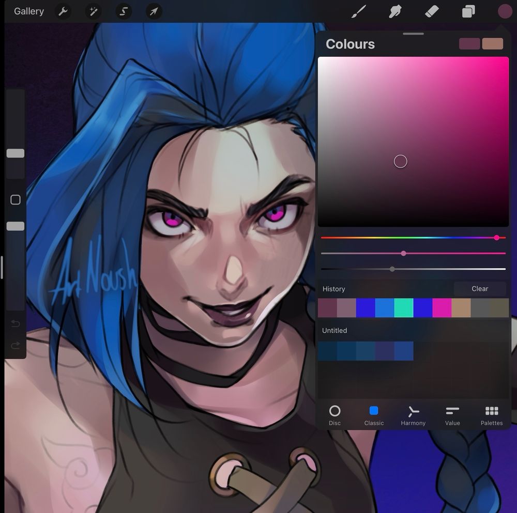The image size is (517, 513).
Task: Undo the last action from sidebar
Action: (x=16, y=324)
